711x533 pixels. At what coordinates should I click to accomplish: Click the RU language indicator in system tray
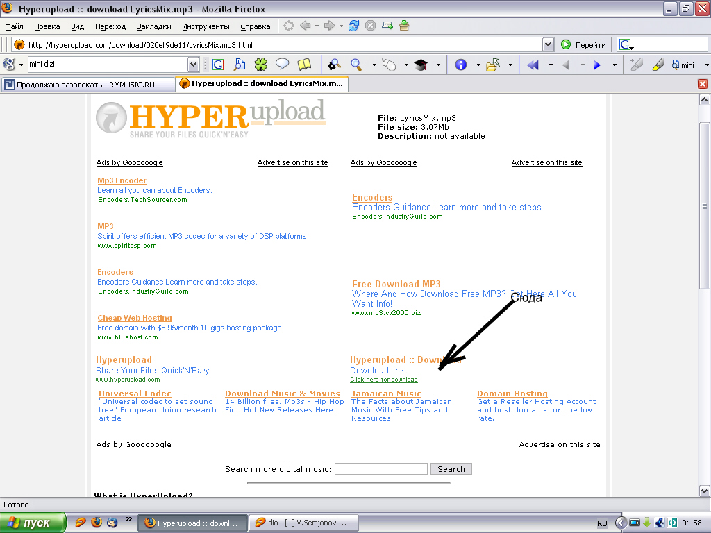click(602, 523)
